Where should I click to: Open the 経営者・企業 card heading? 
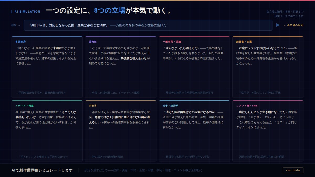pyautogui.click(x=244, y=42)
